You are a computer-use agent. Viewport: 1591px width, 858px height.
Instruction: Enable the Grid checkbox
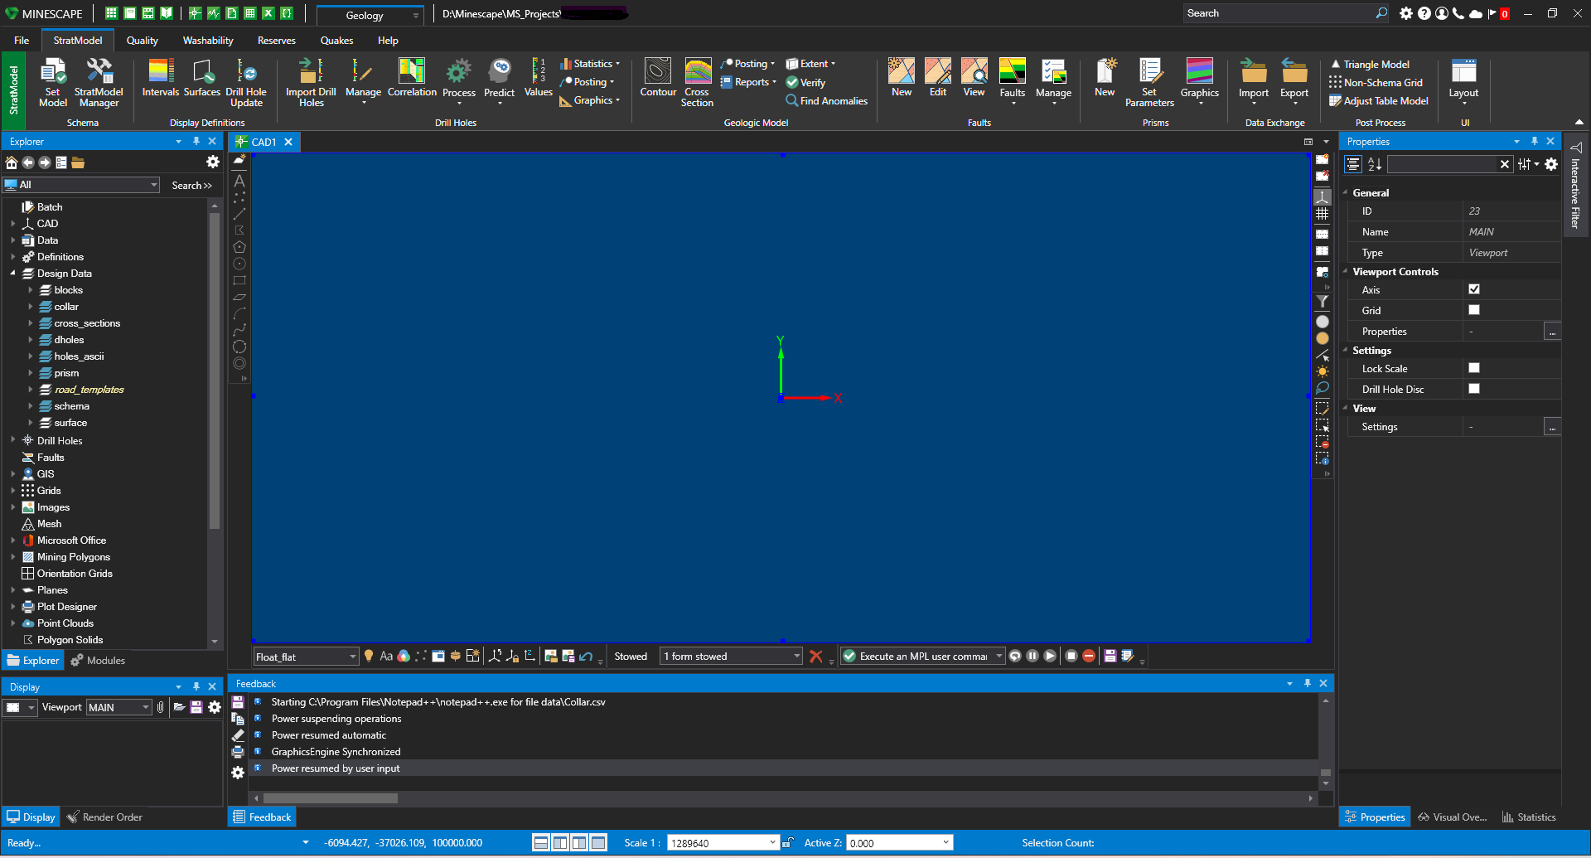point(1474,310)
